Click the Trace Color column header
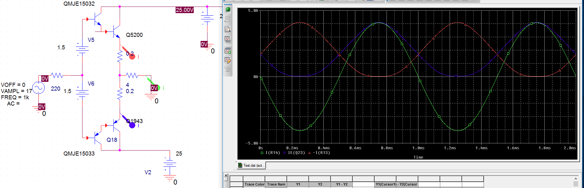The image size is (584, 188). (254, 184)
